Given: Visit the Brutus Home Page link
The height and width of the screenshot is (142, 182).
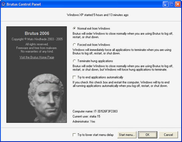Looking at the screenshot, I should click(37, 57).
